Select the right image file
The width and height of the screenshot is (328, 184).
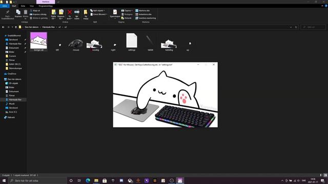(x=113, y=47)
